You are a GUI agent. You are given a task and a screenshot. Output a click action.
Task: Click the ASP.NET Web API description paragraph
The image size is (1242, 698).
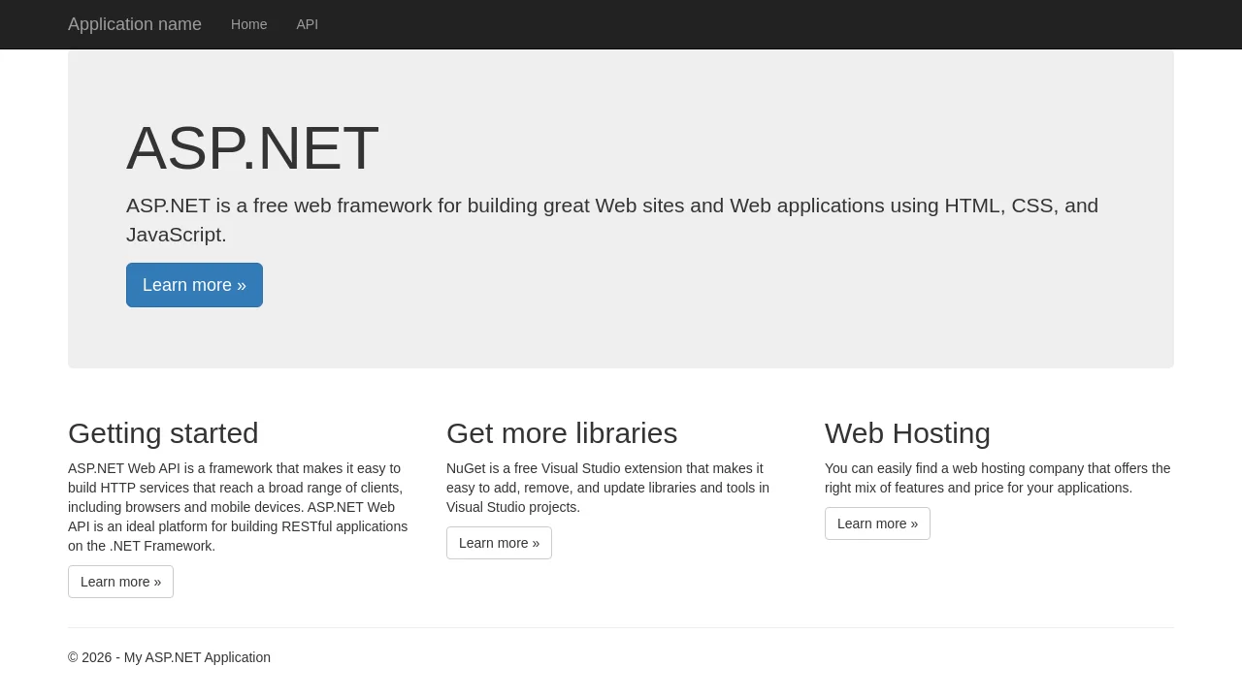pyautogui.click(x=238, y=507)
